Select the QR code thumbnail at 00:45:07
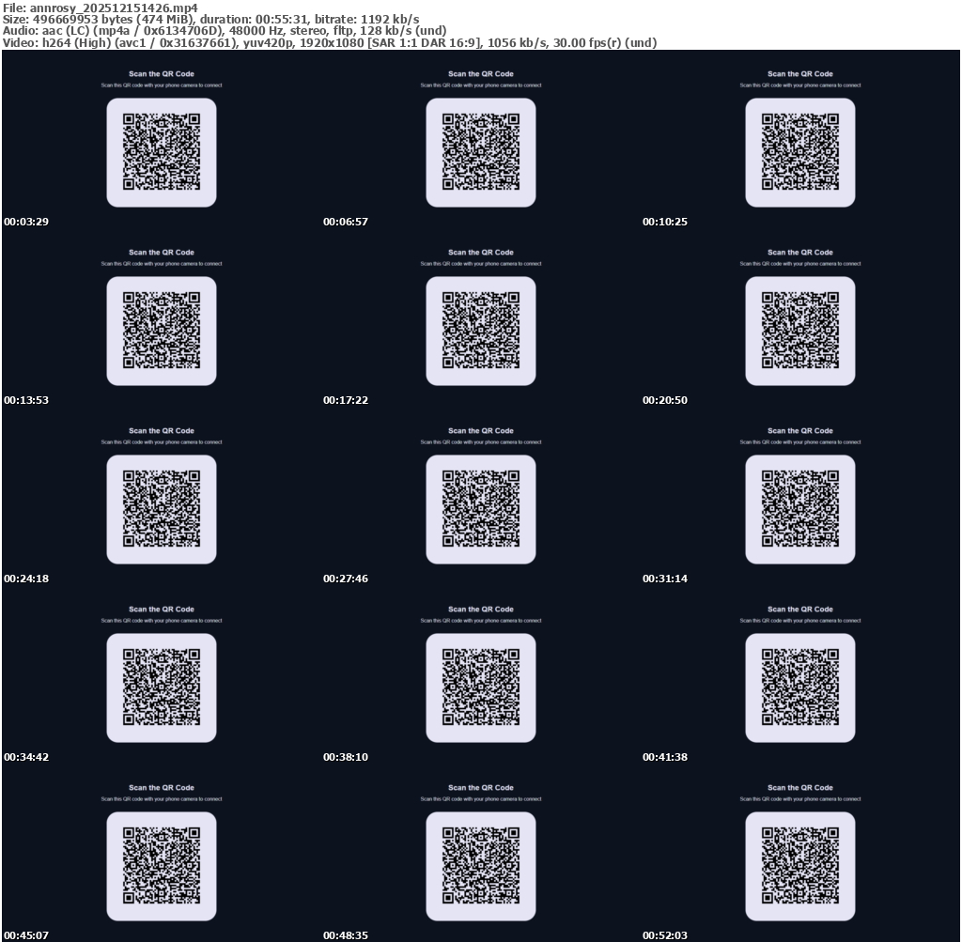 162,866
